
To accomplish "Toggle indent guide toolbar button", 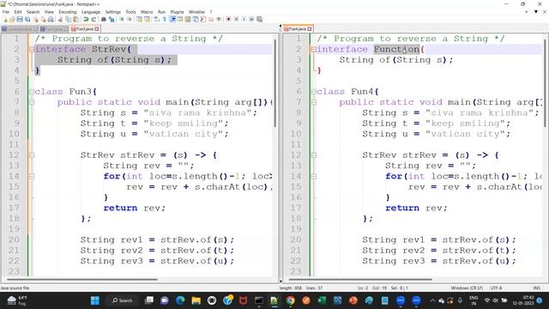I will (x=172, y=19).
